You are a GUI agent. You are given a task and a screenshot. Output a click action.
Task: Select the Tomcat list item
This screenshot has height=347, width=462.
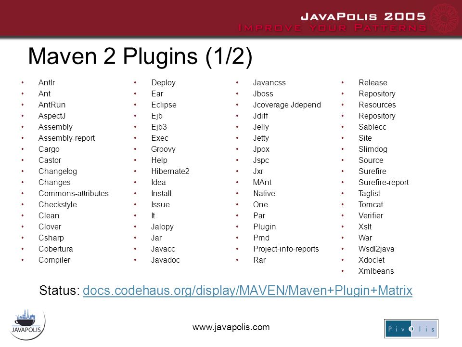[371, 205]
